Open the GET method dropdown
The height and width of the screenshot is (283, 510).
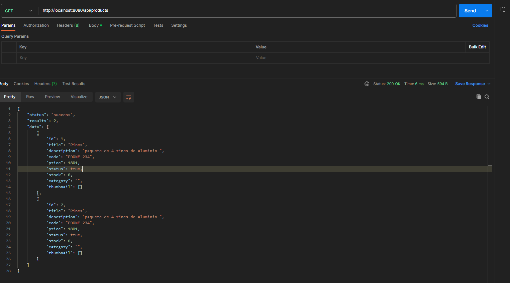tap(19, 11)
